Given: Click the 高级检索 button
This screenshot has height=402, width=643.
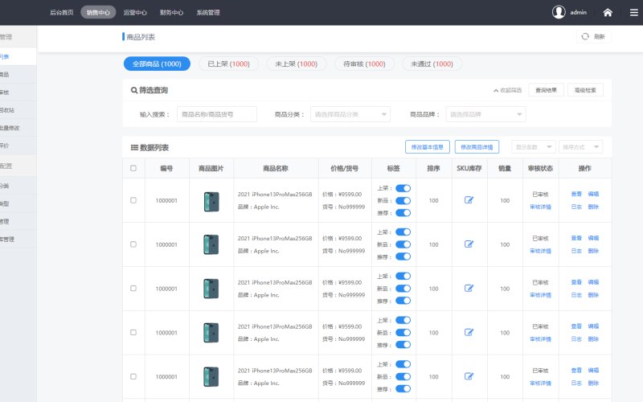Looking at the screenshot, I should [585, 90].
